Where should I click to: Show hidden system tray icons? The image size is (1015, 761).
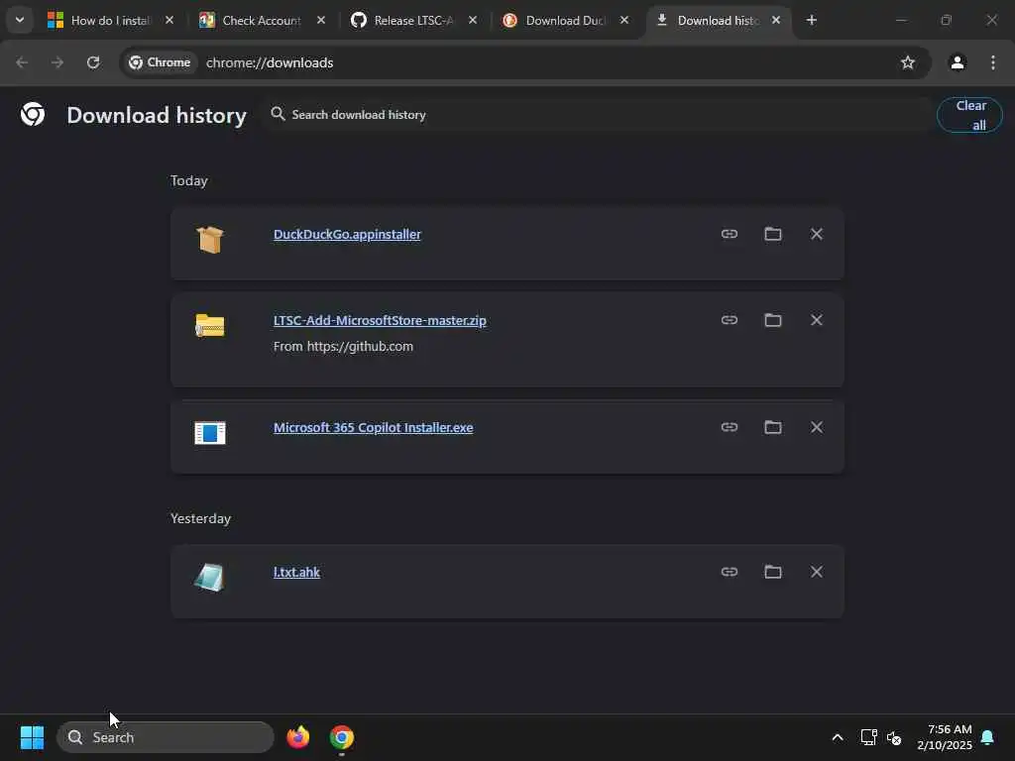[x=837, y=737]
